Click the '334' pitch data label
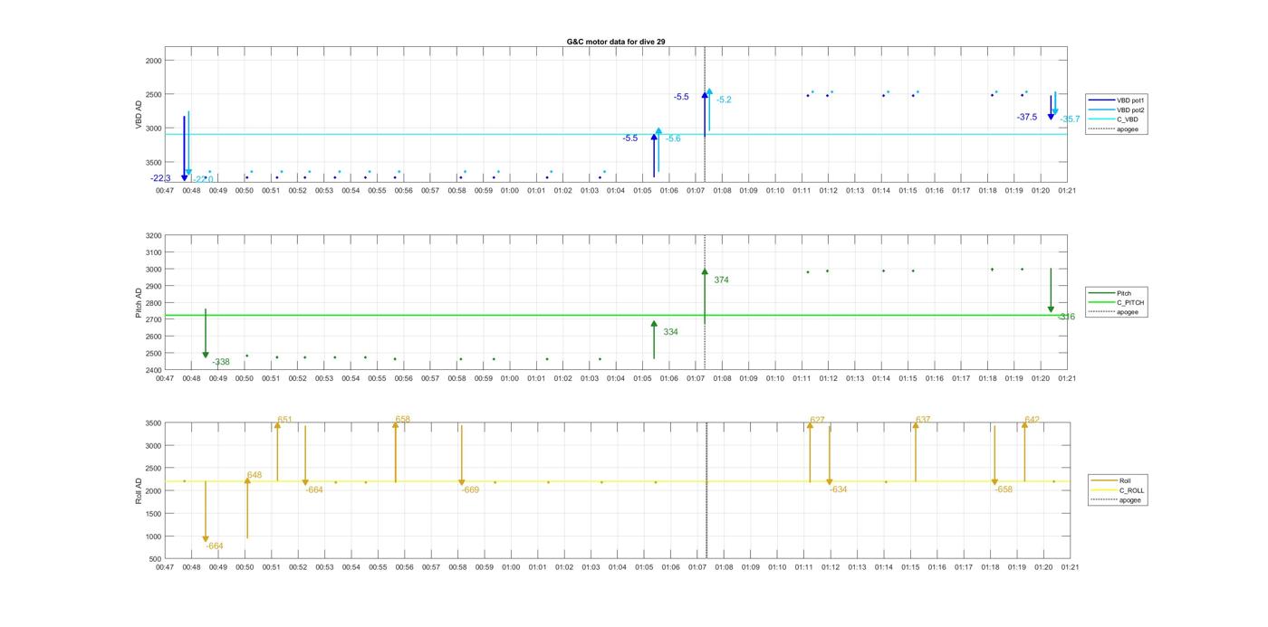Viewport: 1268px width, 627px height. pyautogui.click(x=670, y=332)
